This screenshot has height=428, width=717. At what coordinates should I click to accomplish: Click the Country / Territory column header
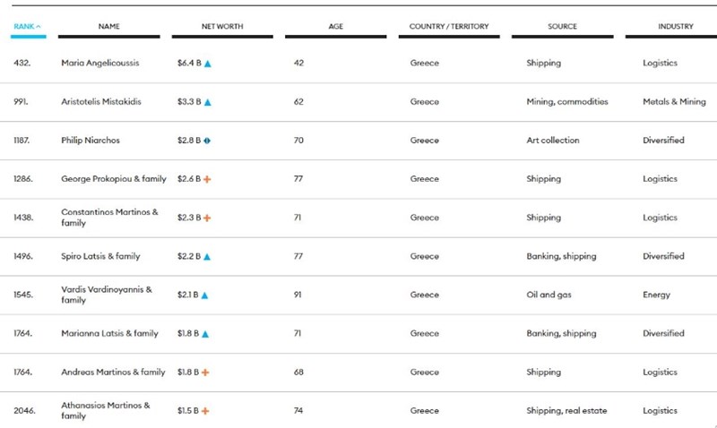click(449, 27)
